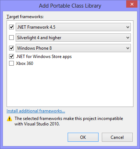Dismiss the dialog with Cancel button

pyautogui.click(x=117, y=137)
